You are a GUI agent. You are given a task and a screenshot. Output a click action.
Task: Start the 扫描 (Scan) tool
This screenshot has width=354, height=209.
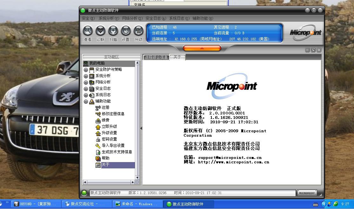coord(113,31)
